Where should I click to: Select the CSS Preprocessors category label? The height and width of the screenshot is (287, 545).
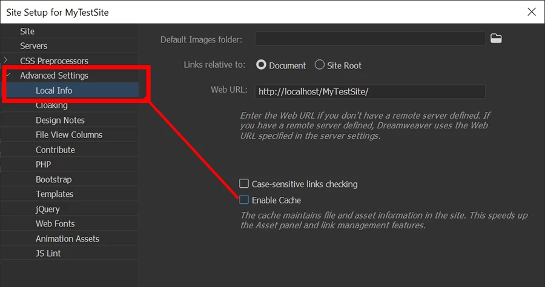coord(54,61)
